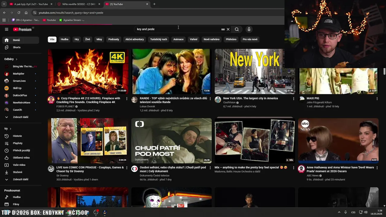Viewport: 386px width, 217px height.
Task: Select the Hudba filter chip
Action: 65,39
